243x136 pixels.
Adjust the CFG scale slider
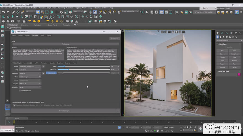click(x=68, y=70)
